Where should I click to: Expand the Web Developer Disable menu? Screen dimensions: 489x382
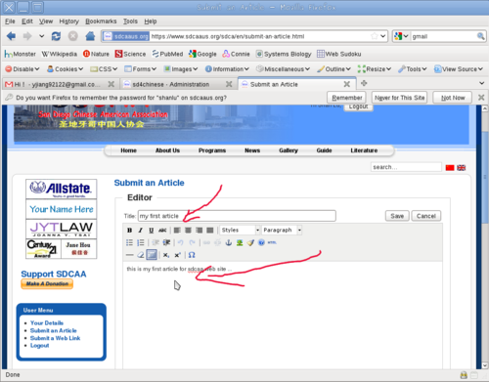22,69
